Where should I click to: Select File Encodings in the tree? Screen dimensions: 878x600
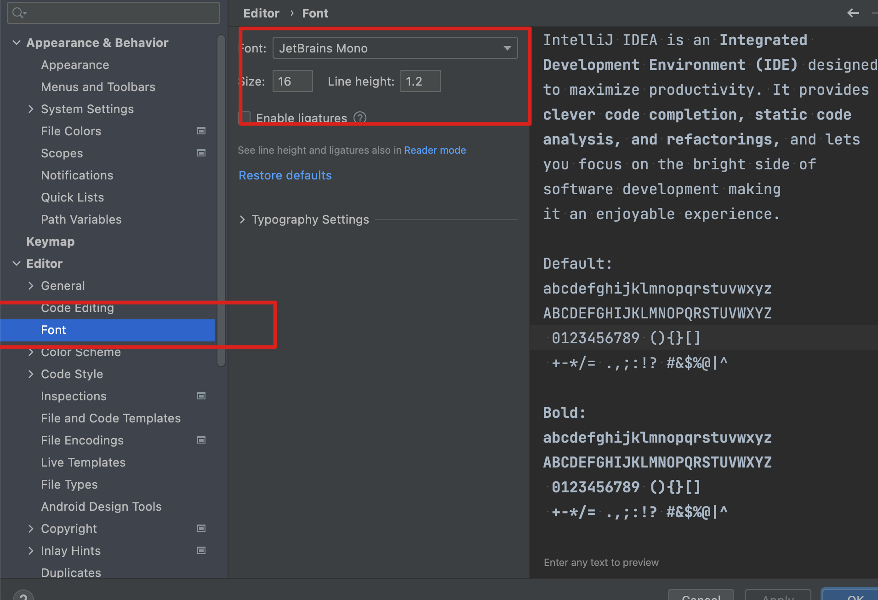tap(82, 440)
